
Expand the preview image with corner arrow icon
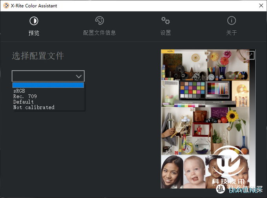[x=251, y=55]
